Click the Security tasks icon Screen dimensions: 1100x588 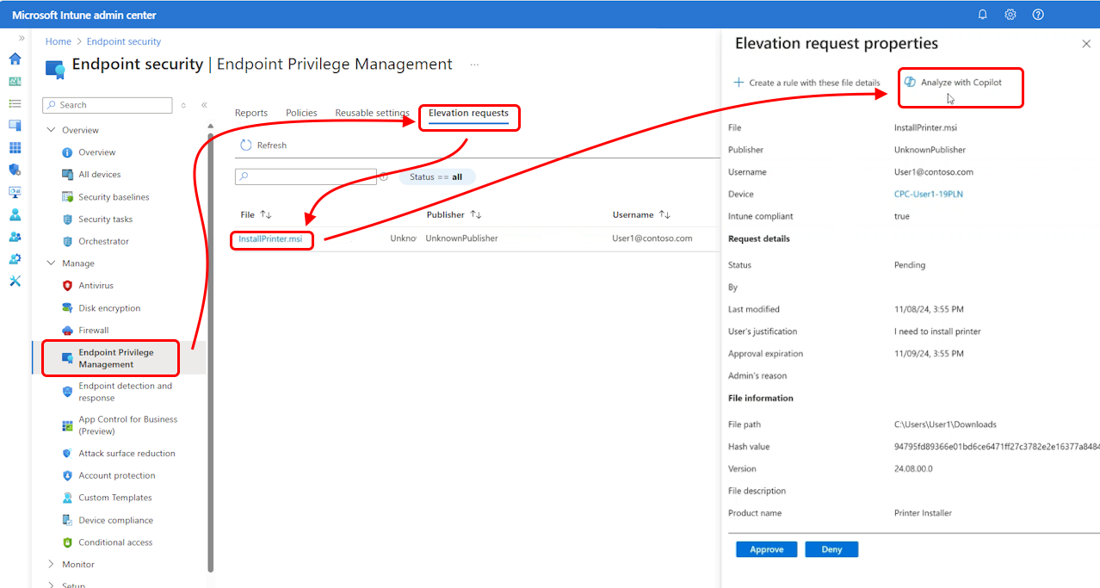tap(68, 220)
